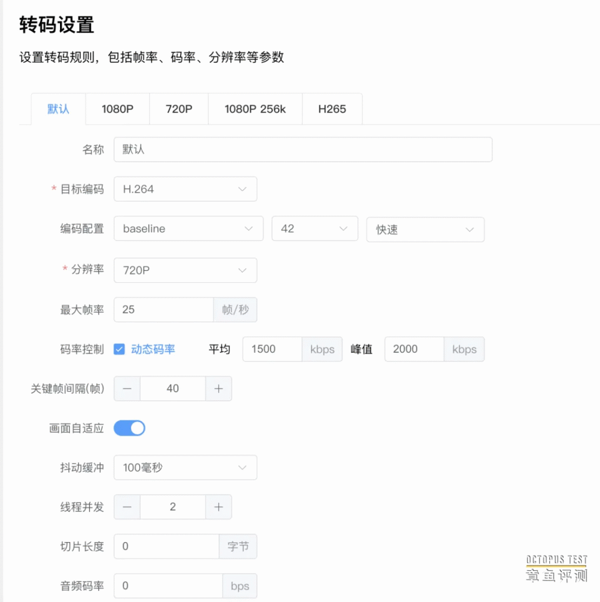Click the 最大帧率 input field
Viewport: 600px width, 602px height.
(164, 309)
